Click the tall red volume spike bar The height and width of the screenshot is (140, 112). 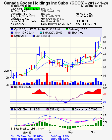(x=47, y=79)
